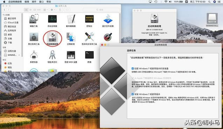Click the clock 周三 下午10:50 in menu bar
The width and height of the screenshot is (223, 129).
click(198, 2)
